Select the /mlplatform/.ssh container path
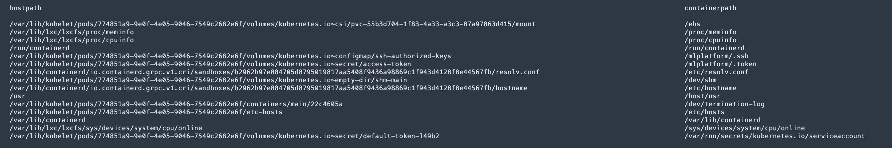 (x=716, y=56)
